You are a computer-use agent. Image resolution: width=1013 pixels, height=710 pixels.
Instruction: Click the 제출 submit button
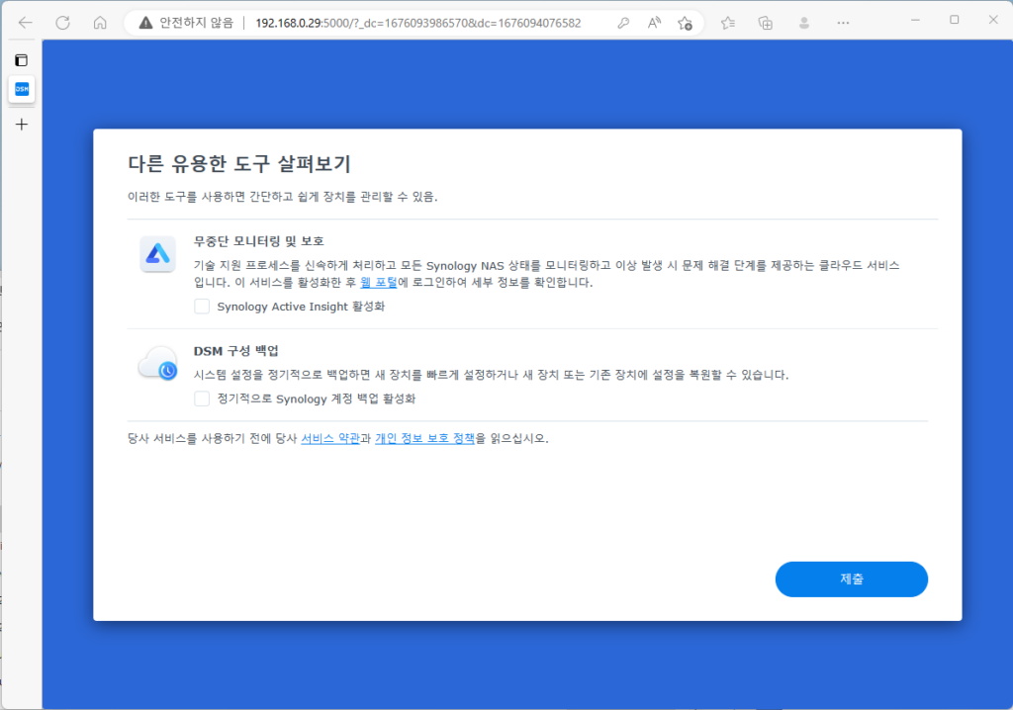[852, 578]
